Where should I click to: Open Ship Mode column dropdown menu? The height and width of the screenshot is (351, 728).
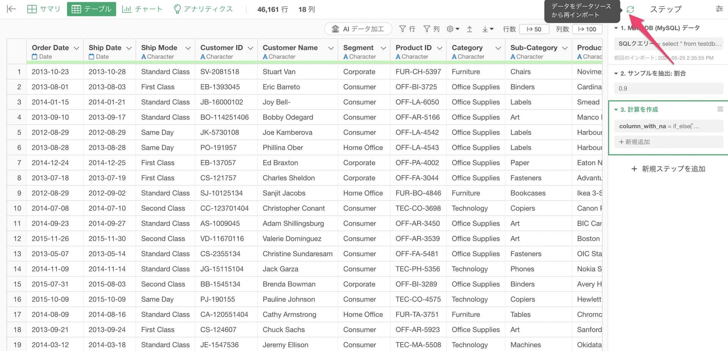(188, 48)
